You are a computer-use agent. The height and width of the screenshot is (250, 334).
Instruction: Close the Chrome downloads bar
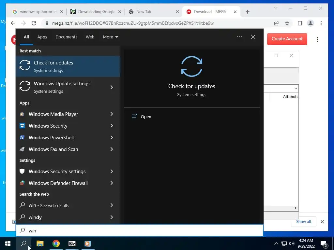[322, 222]
